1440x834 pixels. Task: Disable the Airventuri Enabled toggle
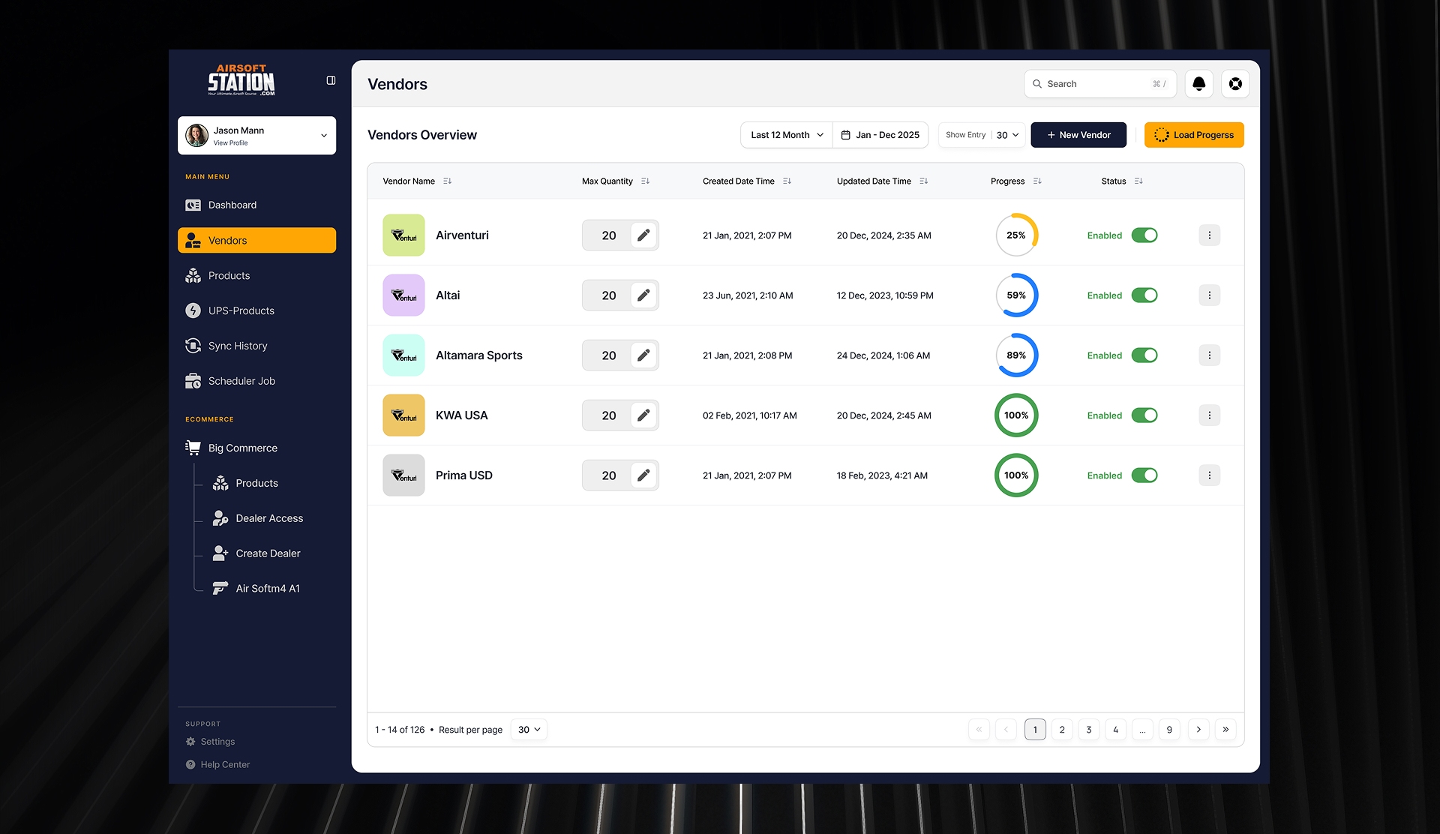point(1144,235)
